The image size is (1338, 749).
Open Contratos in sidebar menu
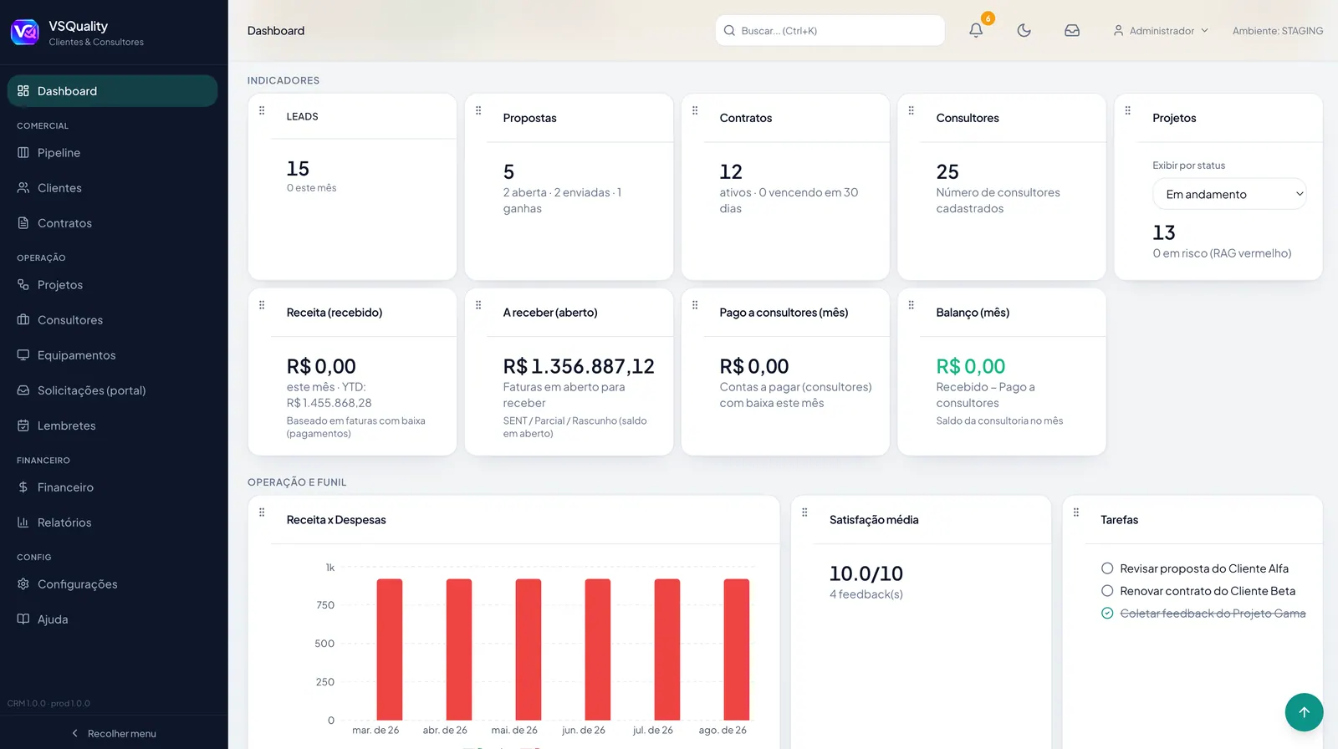pos(112,223)
